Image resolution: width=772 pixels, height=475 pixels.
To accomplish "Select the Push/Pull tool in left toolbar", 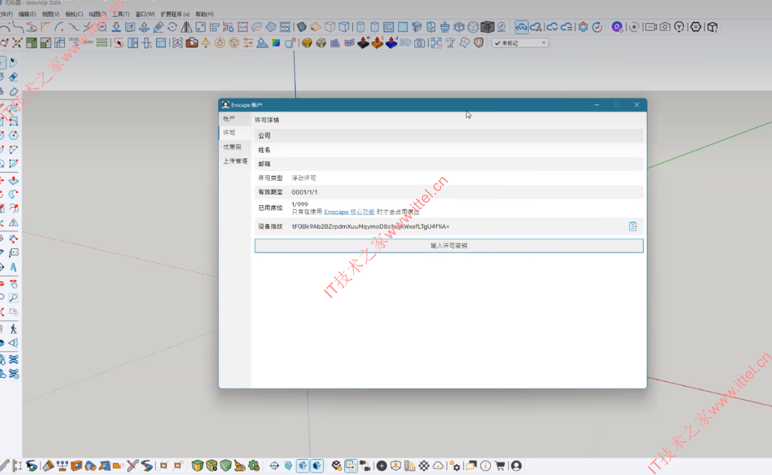I will click(13, 181).
